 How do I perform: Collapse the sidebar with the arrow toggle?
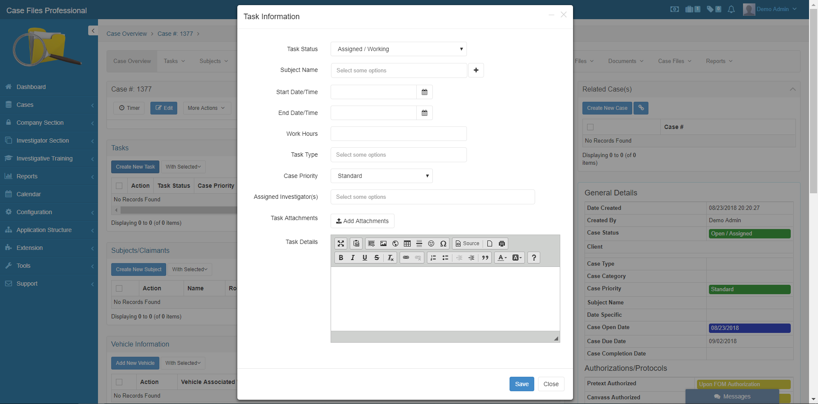coord(93,31)
